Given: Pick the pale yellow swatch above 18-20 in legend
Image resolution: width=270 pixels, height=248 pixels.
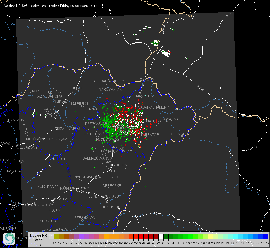Looking at the screenshot, I should pos(210,236).
